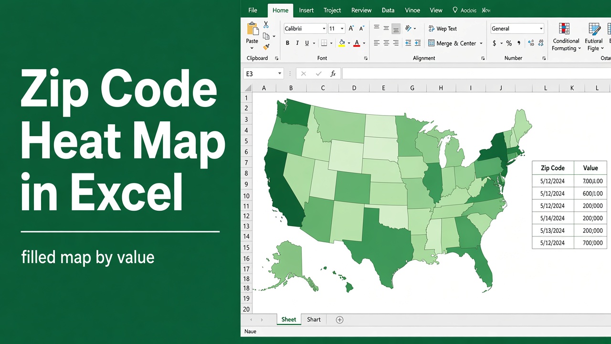This screenshot has height=344, width=611.
Task: Open underline style dropdown arrow
Action: 314,43
